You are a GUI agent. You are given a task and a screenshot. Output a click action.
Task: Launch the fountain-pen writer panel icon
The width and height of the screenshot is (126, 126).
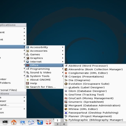(x=40, y=122)
